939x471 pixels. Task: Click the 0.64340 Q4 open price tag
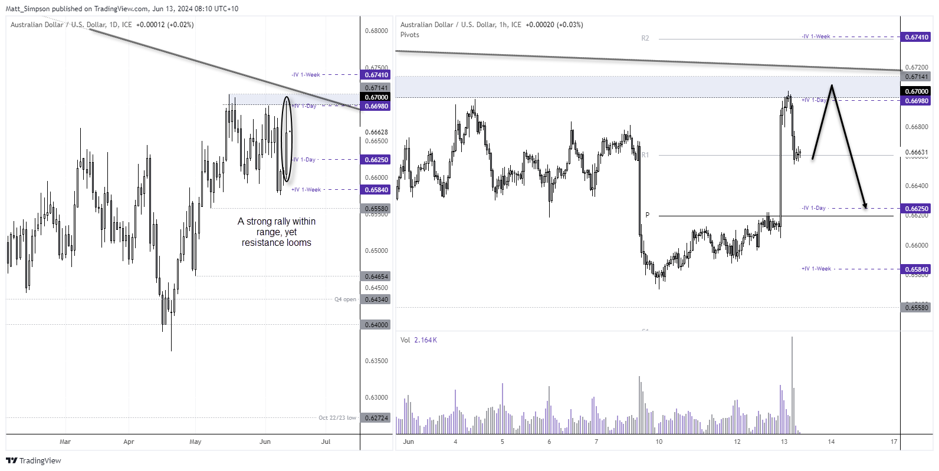pyautogui.click(x=376, y=299)
